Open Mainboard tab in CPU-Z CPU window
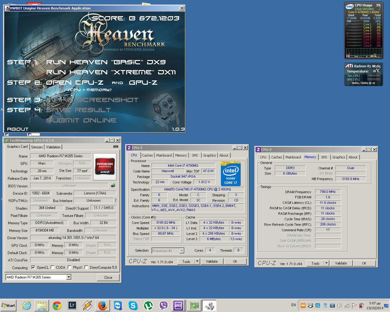This screenshot has width=390, height=312. point(164,155)
